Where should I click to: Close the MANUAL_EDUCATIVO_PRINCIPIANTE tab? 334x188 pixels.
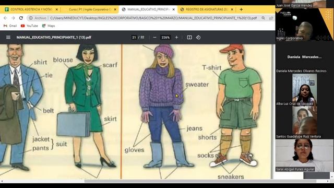[174, 9]
